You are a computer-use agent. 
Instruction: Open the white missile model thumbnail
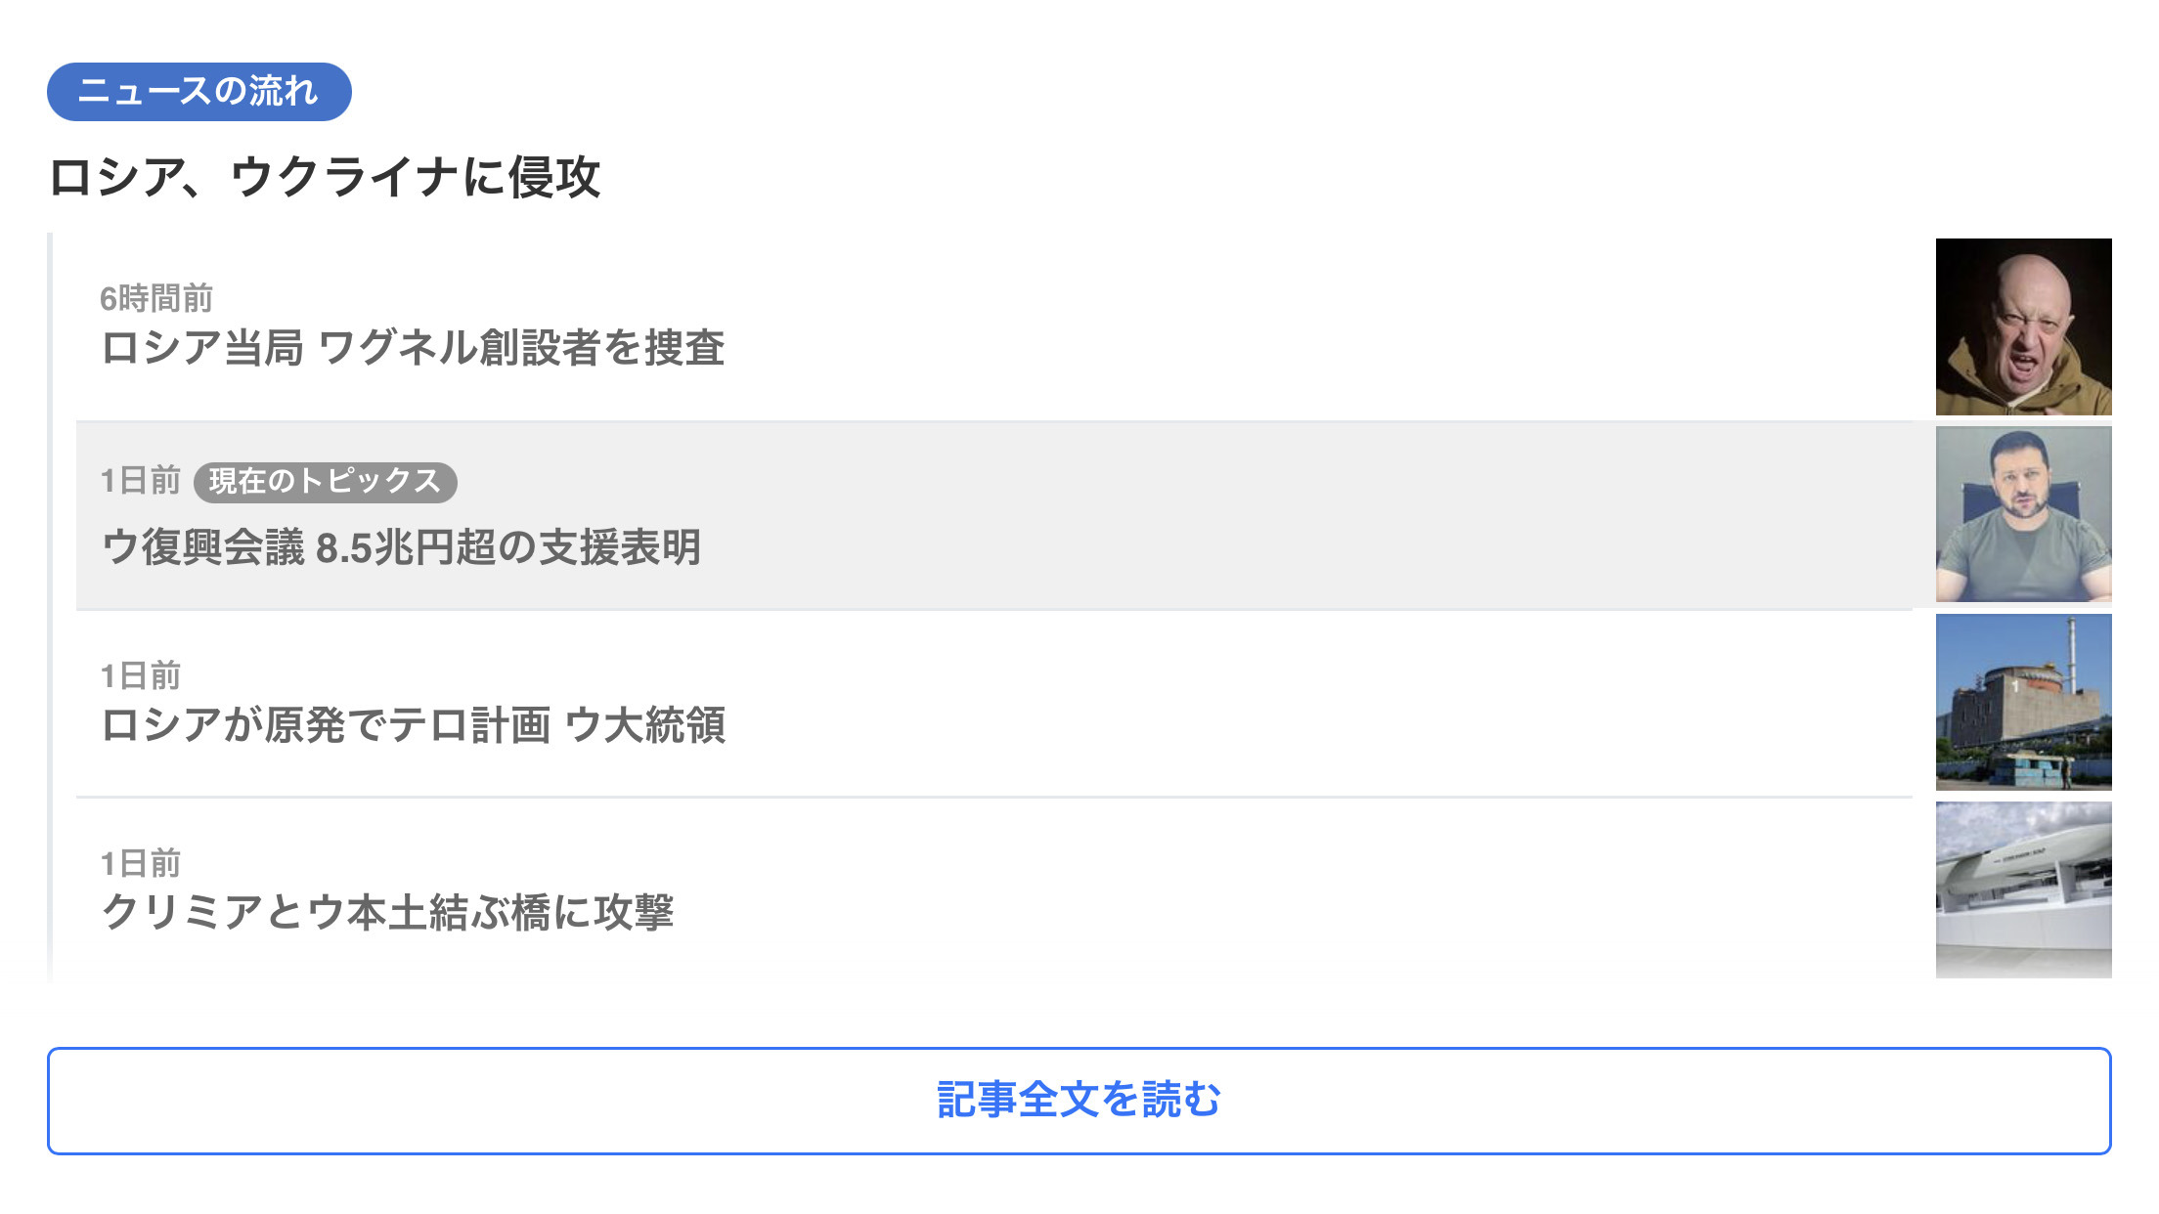[2024, 889]
